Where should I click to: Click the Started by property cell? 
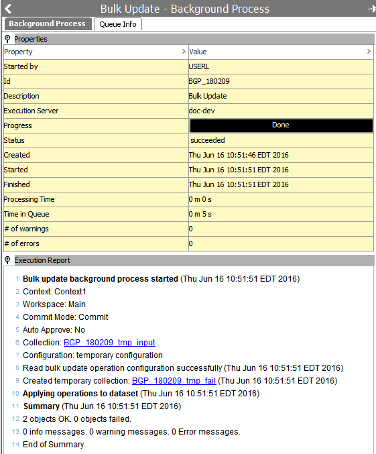click(x=96, y=66)
